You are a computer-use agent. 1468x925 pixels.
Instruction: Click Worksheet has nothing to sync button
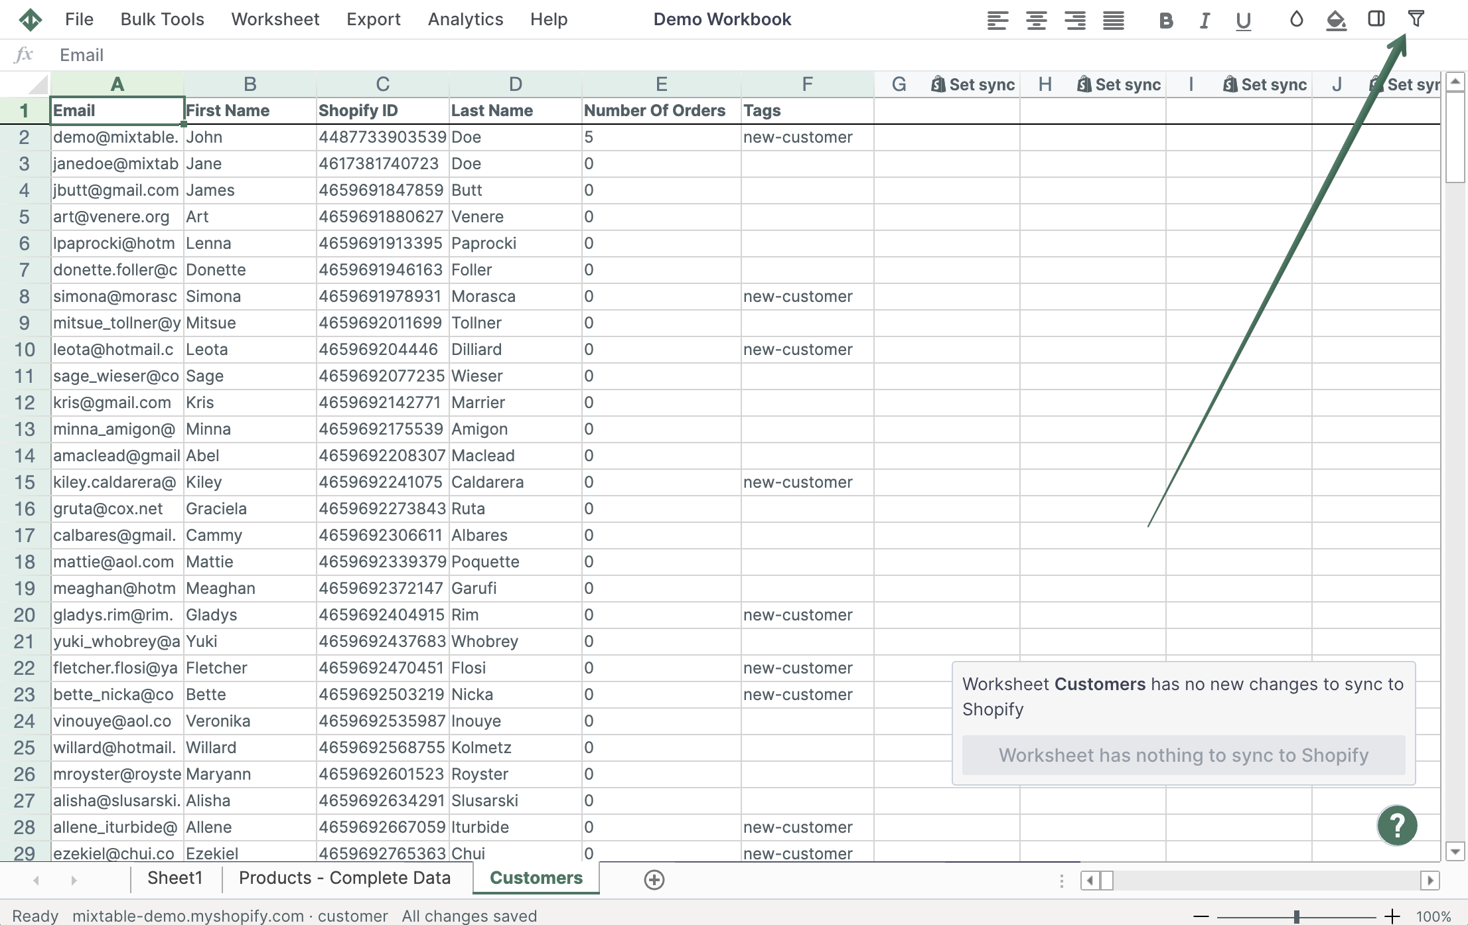point(1183,755)
